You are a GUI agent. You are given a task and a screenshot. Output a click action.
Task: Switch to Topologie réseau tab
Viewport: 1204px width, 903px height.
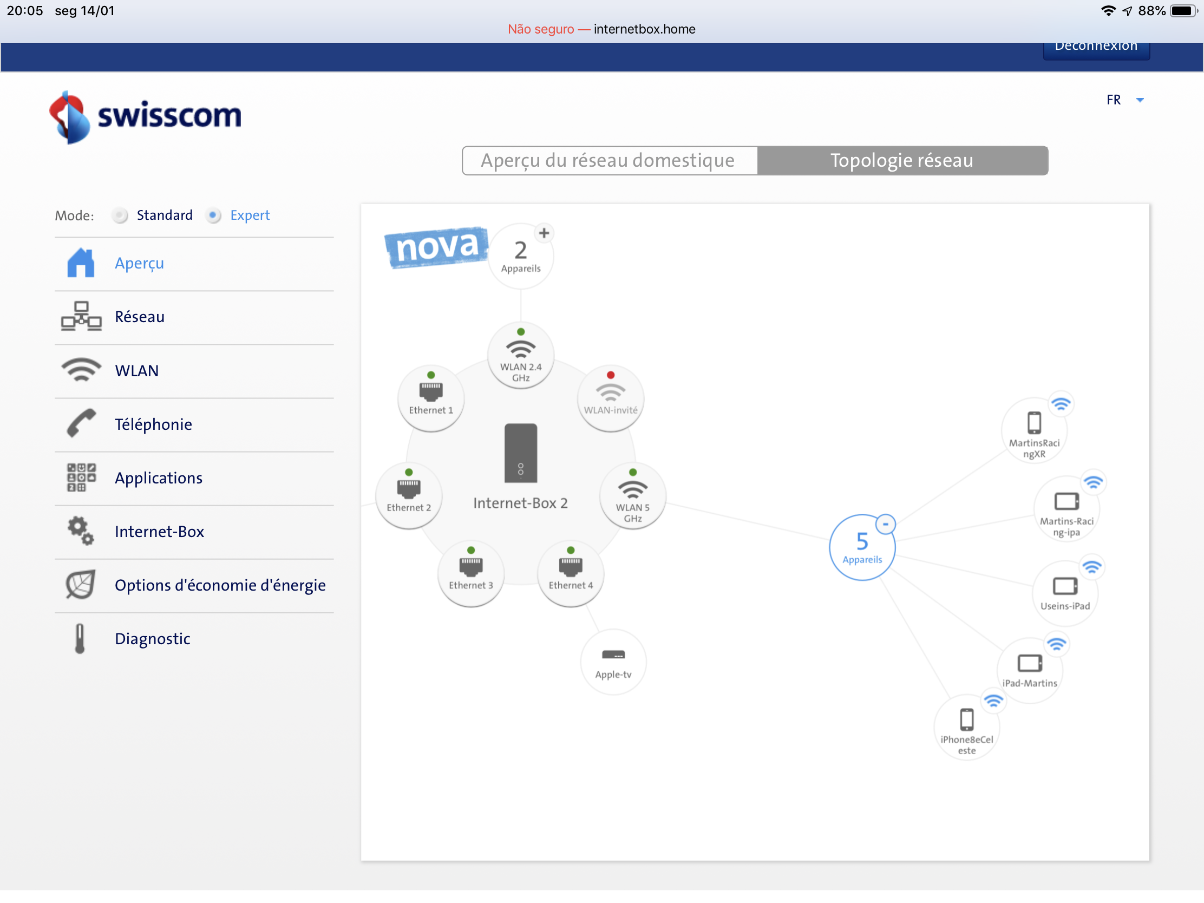pyautogui.click(x=901, y=161)
